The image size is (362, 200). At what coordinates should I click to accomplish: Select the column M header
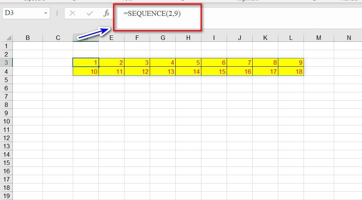(319, 38)
